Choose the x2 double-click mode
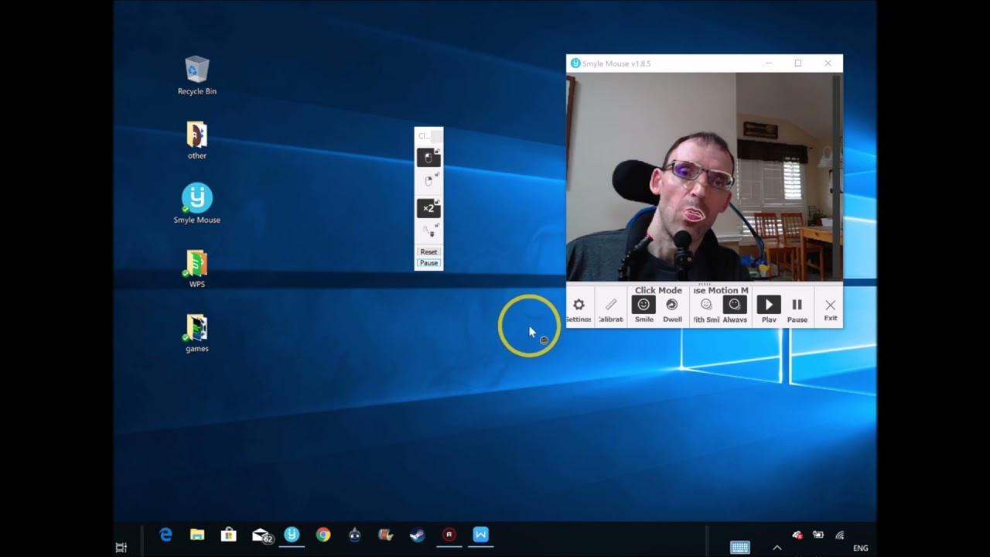This screenshot has height=557, width=990. [428, 208]
